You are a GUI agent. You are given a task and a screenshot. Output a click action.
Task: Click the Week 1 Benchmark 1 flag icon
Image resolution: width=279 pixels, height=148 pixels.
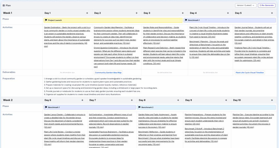tap(186, 20)
